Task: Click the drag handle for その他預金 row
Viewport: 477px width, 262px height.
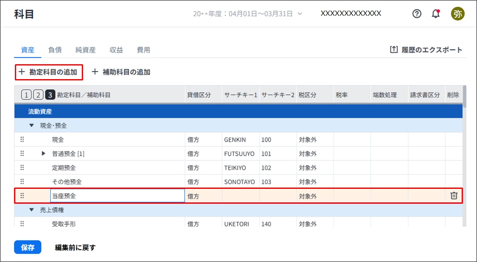Action: point(22,182)
